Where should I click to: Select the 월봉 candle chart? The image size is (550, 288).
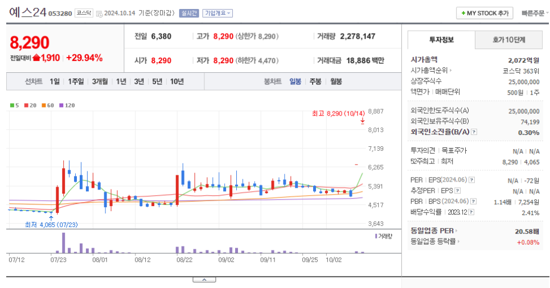point(336,81)
